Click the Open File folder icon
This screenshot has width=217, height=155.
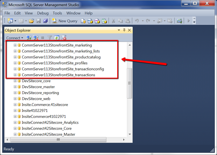point(31,21)
